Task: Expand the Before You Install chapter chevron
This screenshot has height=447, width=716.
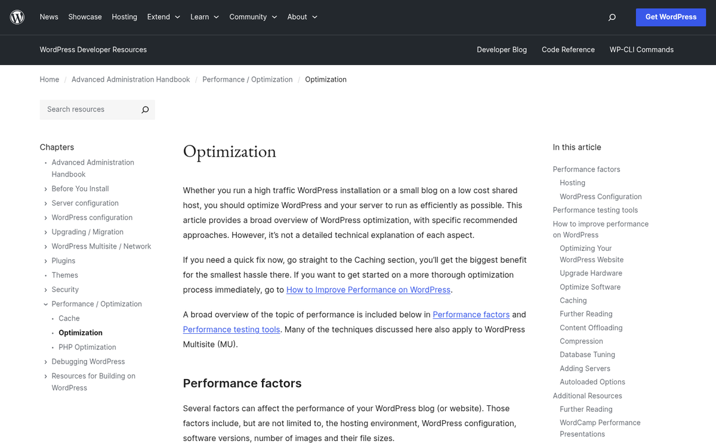Action: click(x=46, y=189)
